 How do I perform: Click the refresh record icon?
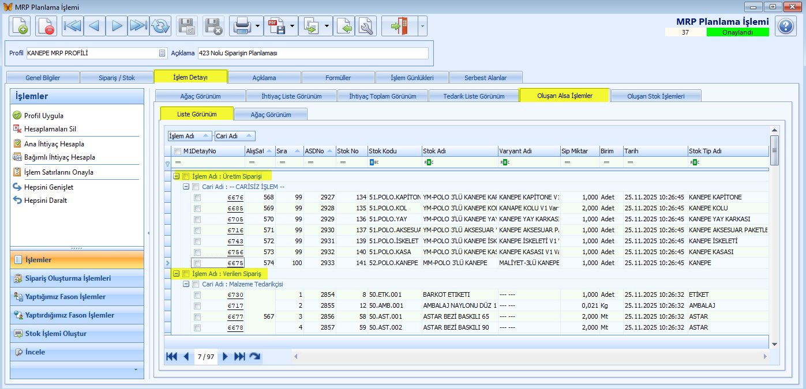pos(160,26)
